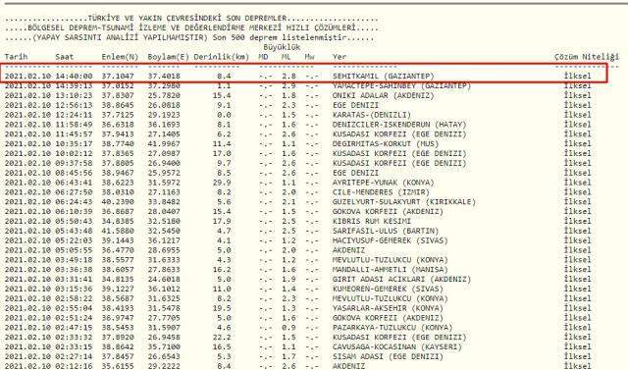Image resolution: width=628 pixels, height=370 pixels.
Task: Select time 02:33:32 entry
Action: pyautogui.click(x=74, y=337)
